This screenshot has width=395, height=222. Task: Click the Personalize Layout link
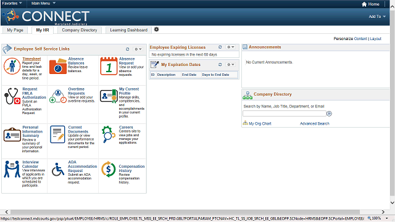click(376, 38)
